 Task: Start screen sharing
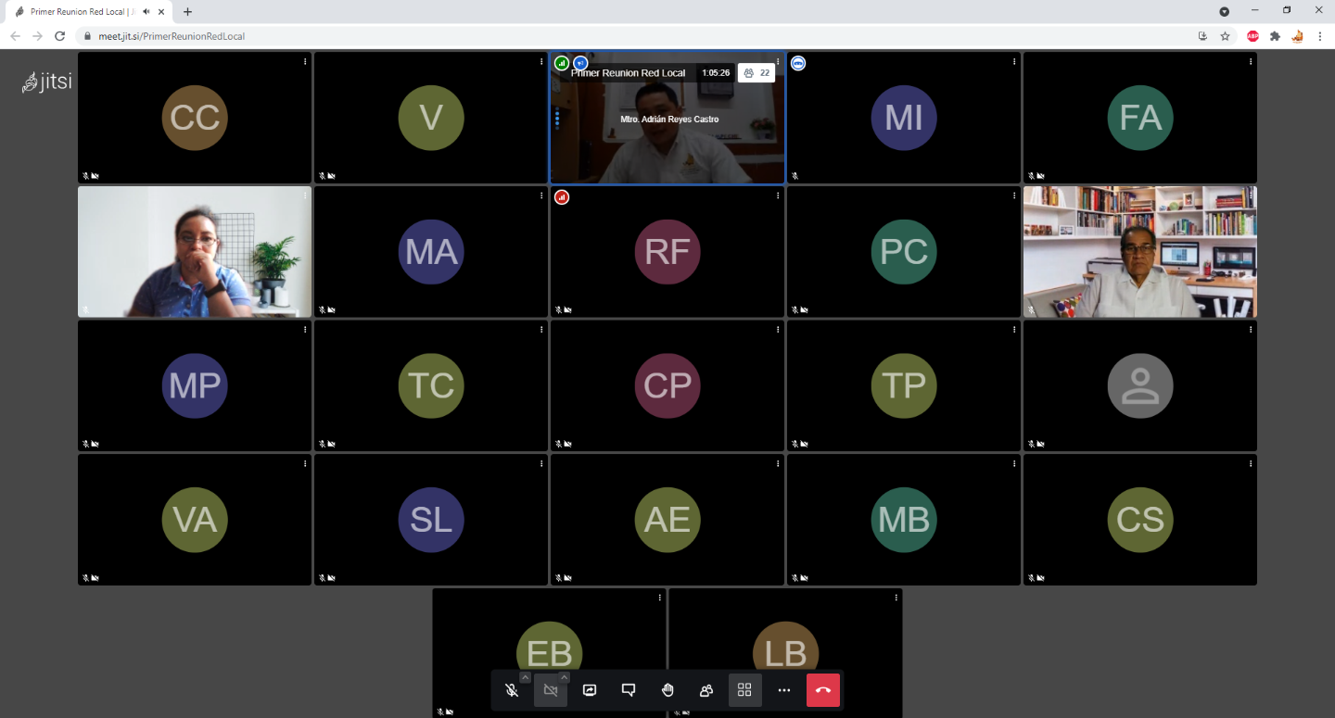(x=590, y=690)
